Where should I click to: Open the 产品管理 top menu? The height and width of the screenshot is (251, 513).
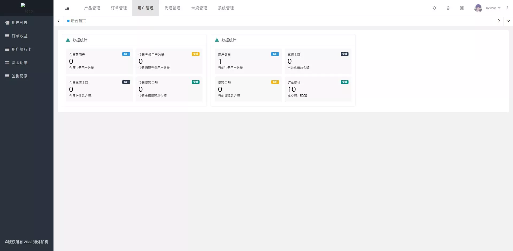[92, 8]
